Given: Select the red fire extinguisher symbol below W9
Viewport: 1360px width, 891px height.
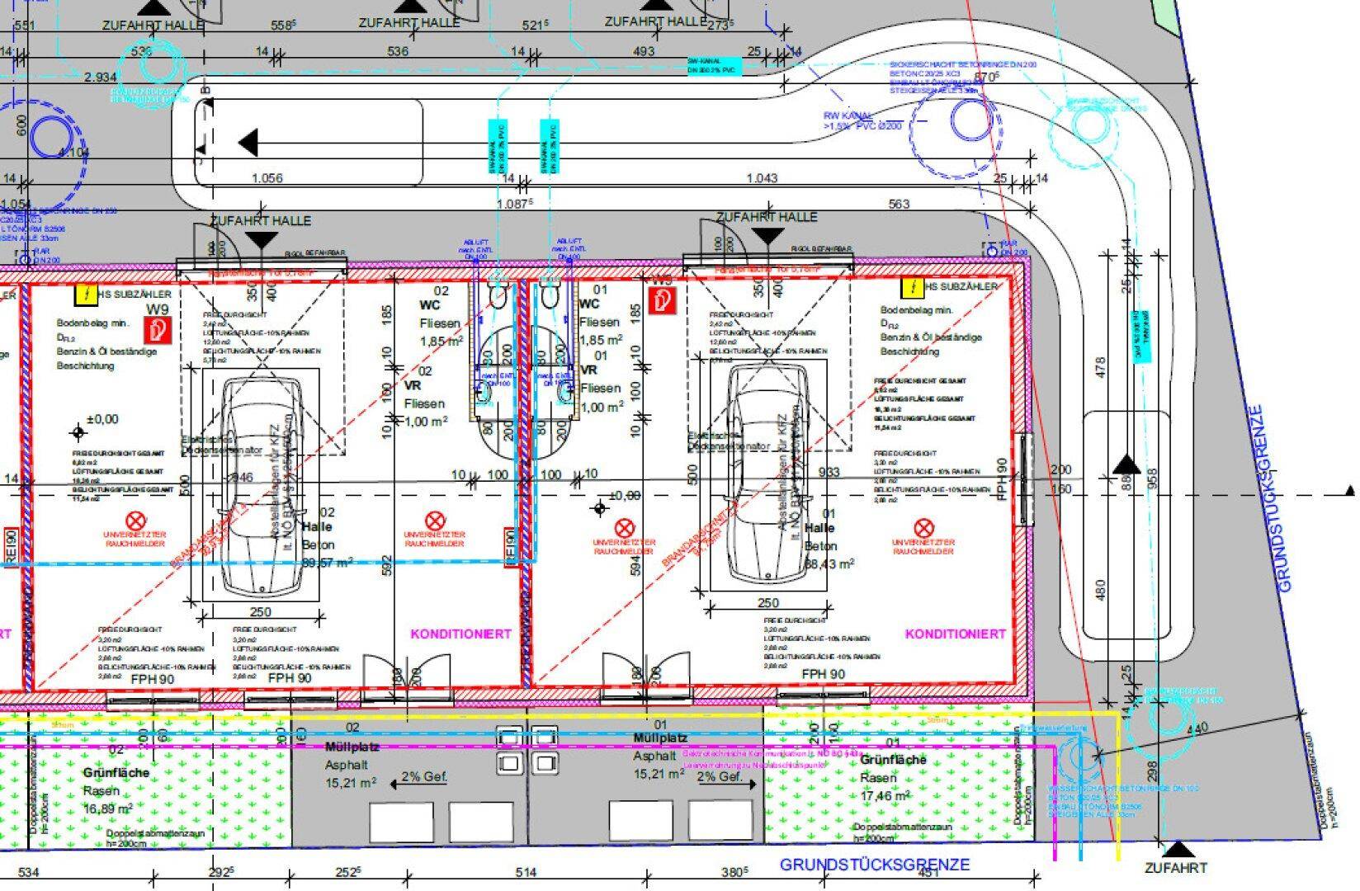Looking at the screenshot, I should click(157, 332).
